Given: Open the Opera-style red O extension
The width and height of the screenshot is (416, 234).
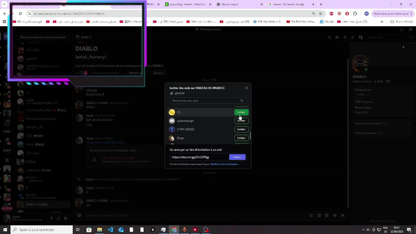Looking at the screenshot, I should click(347, 14).
